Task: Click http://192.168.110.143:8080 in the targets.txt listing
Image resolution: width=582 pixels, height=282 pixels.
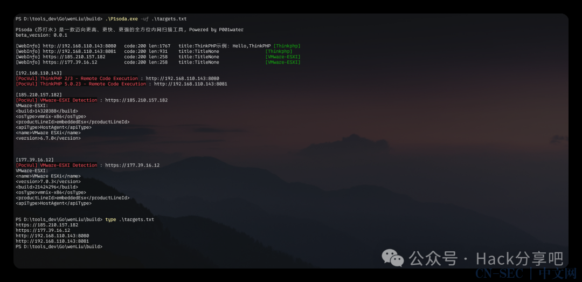Action: (x=52, y=236)
